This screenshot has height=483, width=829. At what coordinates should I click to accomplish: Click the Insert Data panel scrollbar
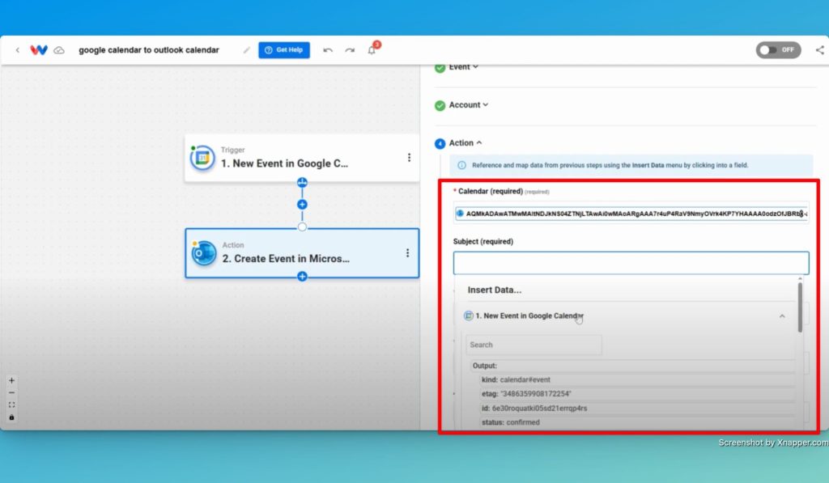800,307
